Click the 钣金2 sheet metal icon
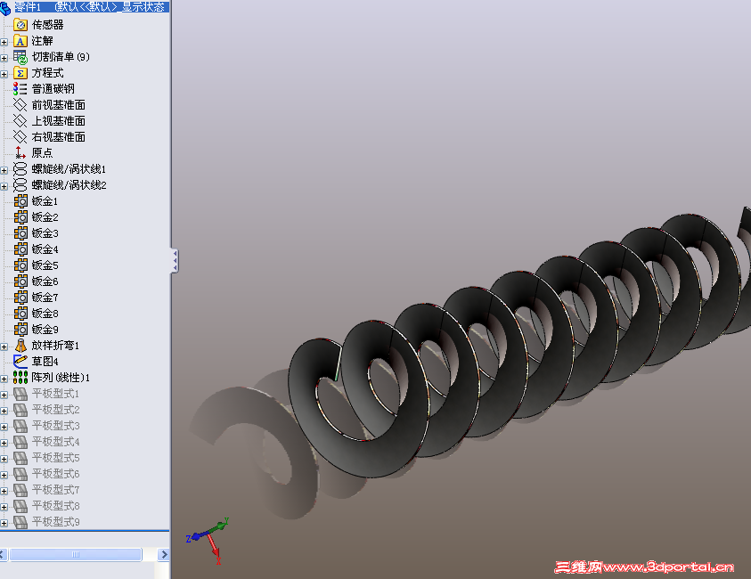The image size is (751, 579). [20, 217]
